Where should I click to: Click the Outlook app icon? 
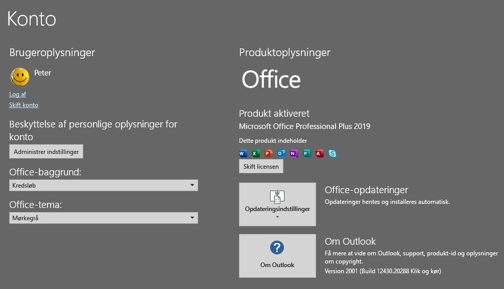point(281,153)
